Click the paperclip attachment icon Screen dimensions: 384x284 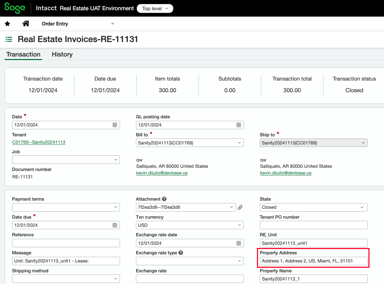click(x=240, y=207)
